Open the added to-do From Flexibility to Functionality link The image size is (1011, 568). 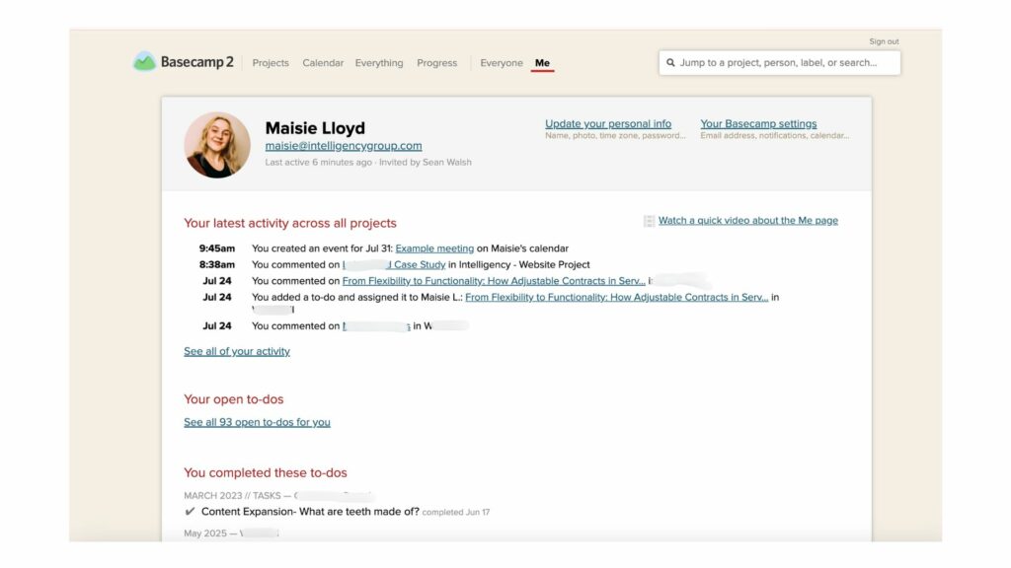click(617, 297)
